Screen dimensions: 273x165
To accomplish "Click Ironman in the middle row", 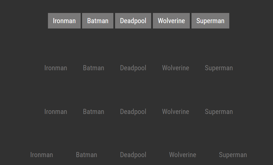I will tap(56, 111).
